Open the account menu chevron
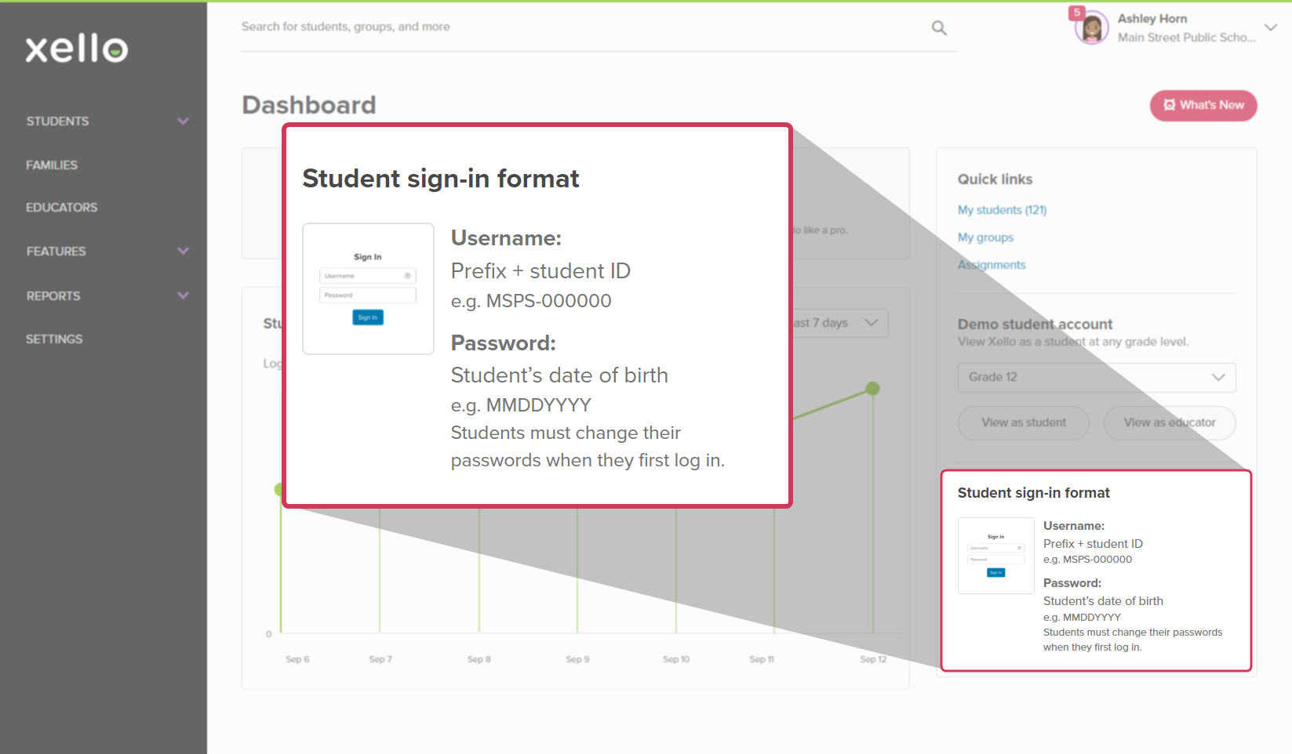 point(1271,27)
